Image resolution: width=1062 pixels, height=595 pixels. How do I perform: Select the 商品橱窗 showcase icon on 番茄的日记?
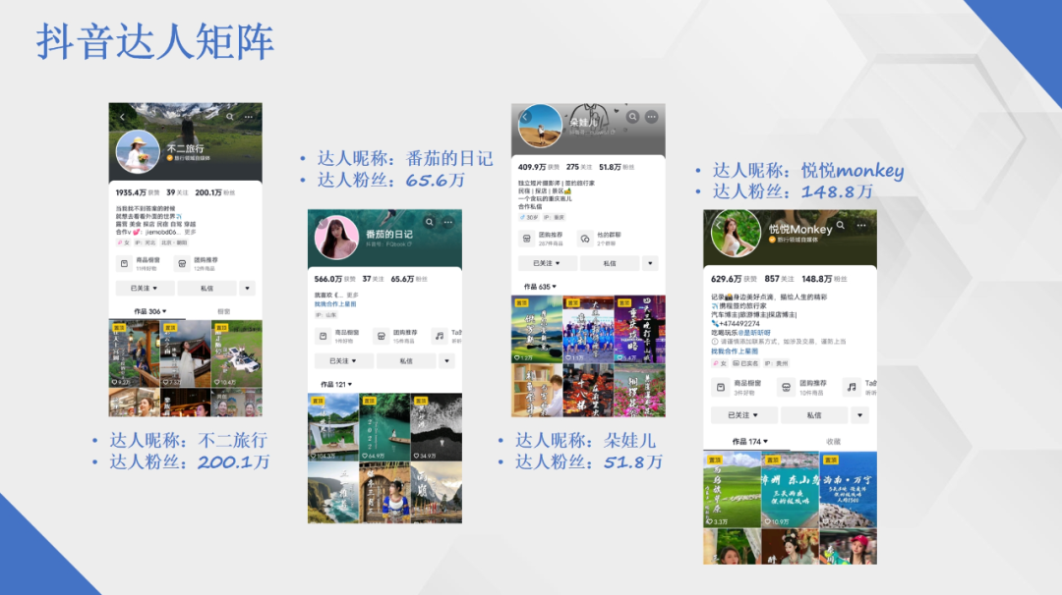coord(322,335)
